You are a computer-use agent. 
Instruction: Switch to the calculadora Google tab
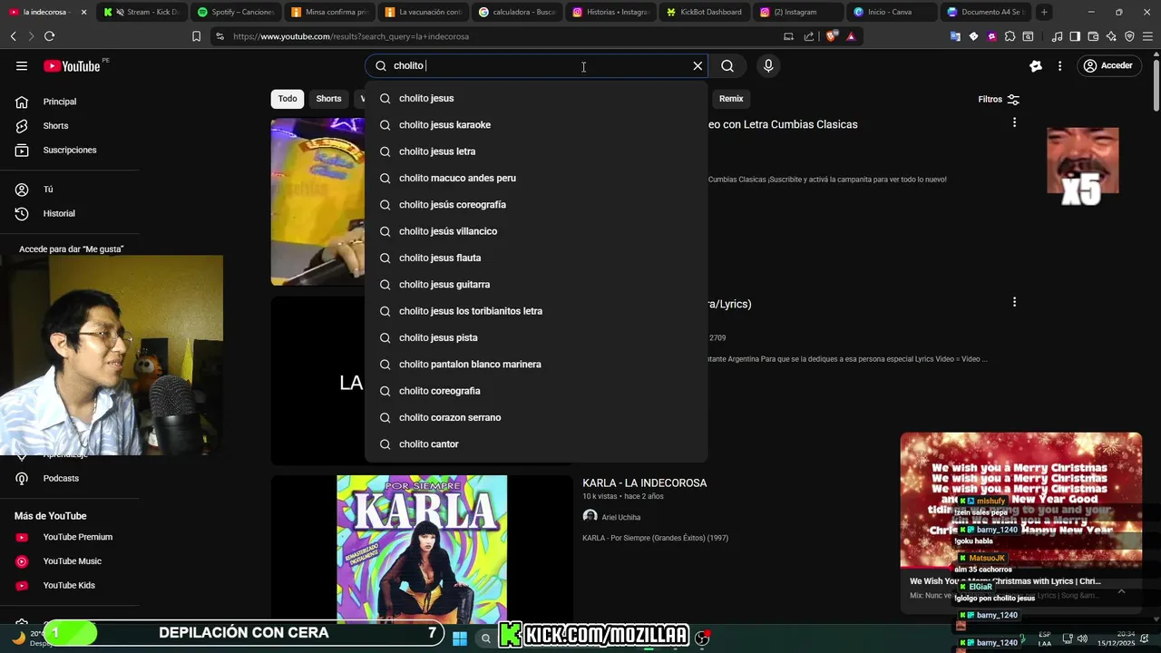516,12
